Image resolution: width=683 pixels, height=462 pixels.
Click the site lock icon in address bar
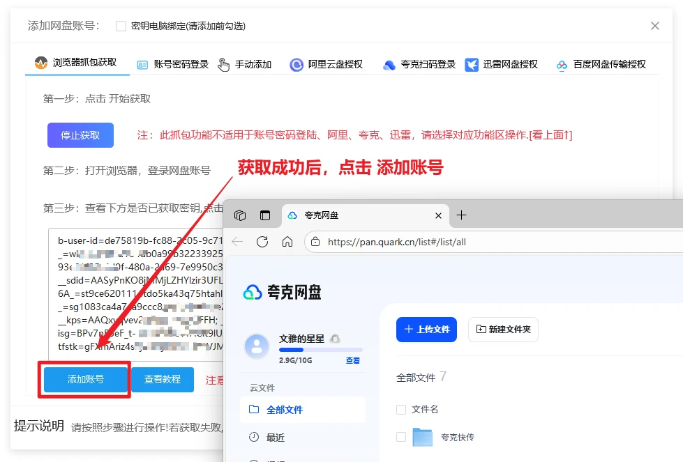pos(315,242)
